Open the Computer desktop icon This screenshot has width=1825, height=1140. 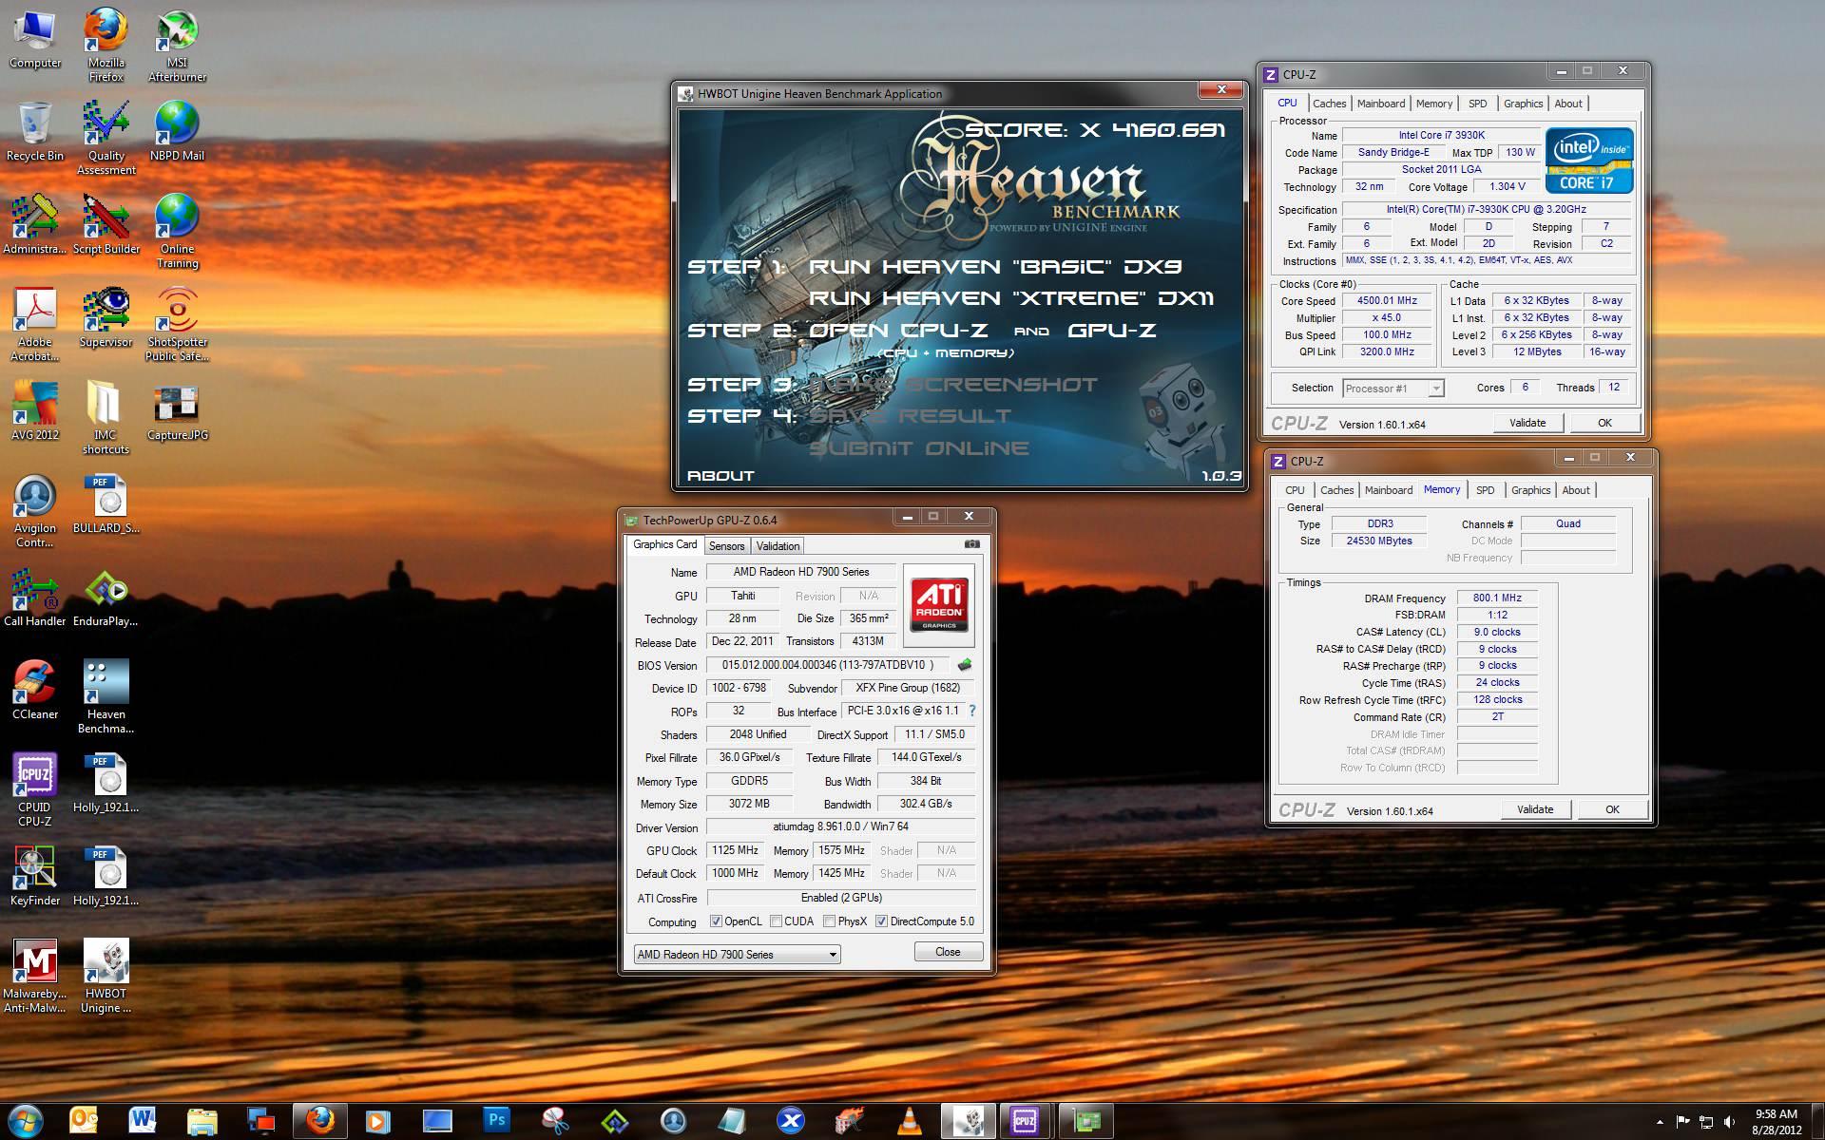[x=35, y=40]
